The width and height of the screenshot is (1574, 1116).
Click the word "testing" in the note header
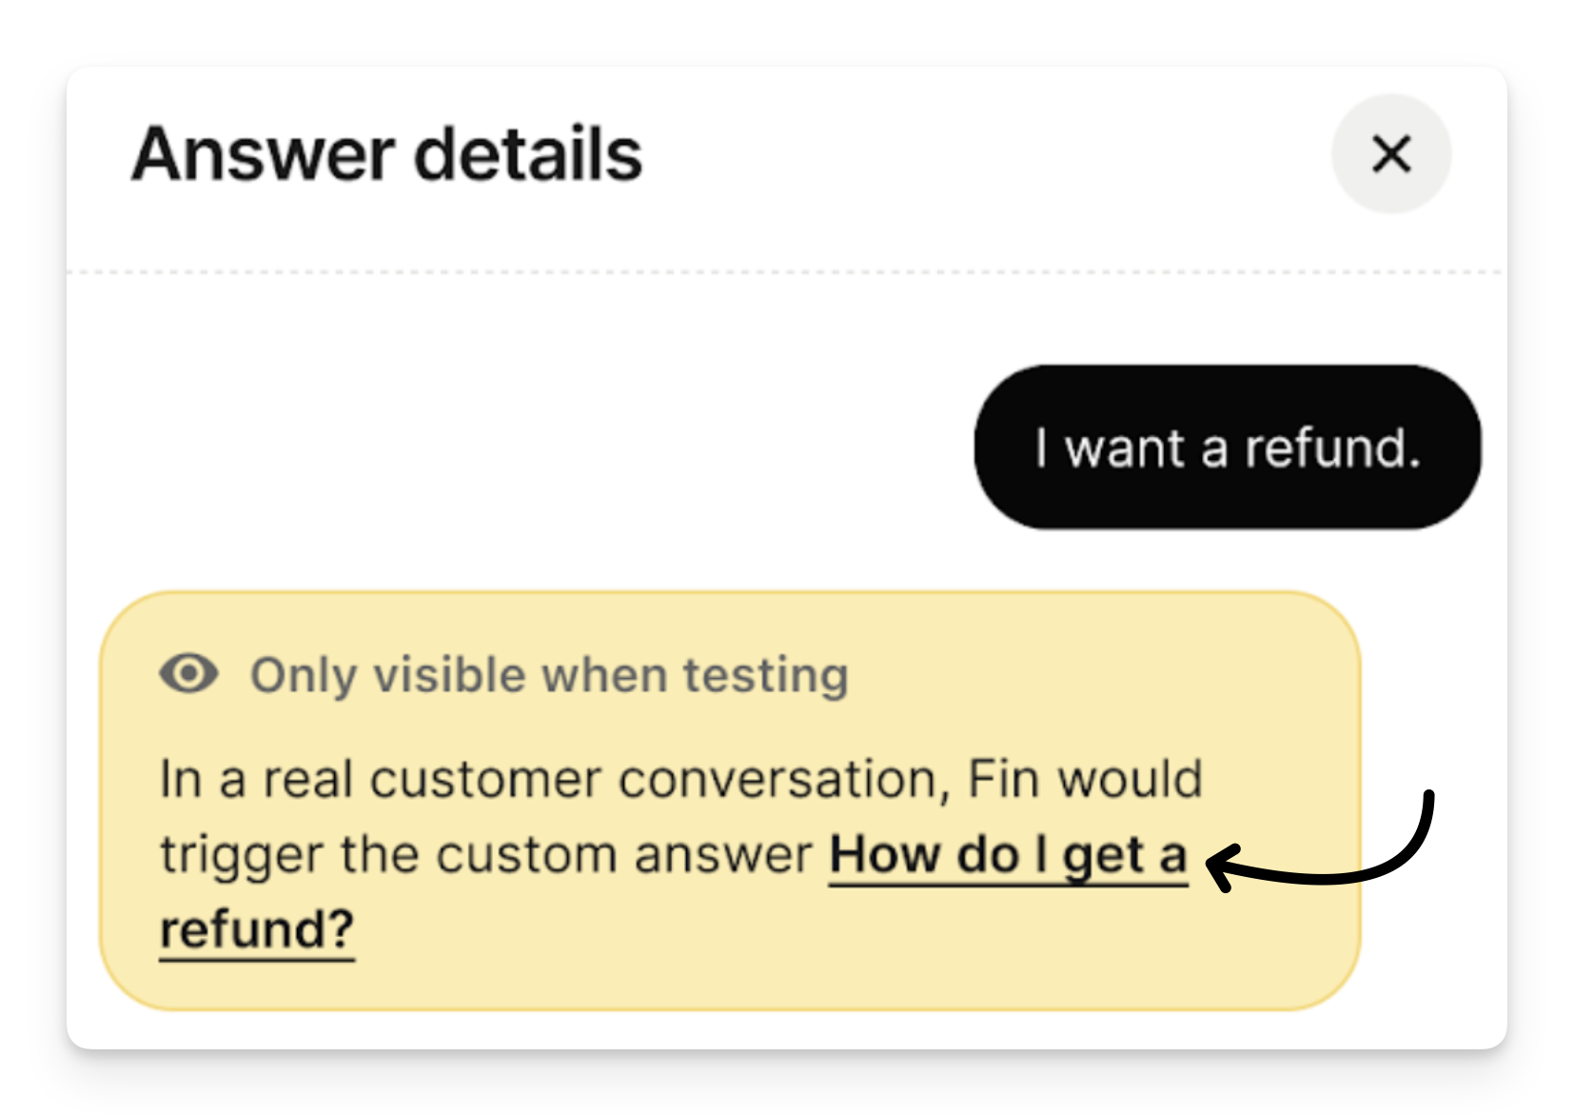point(765,675)
